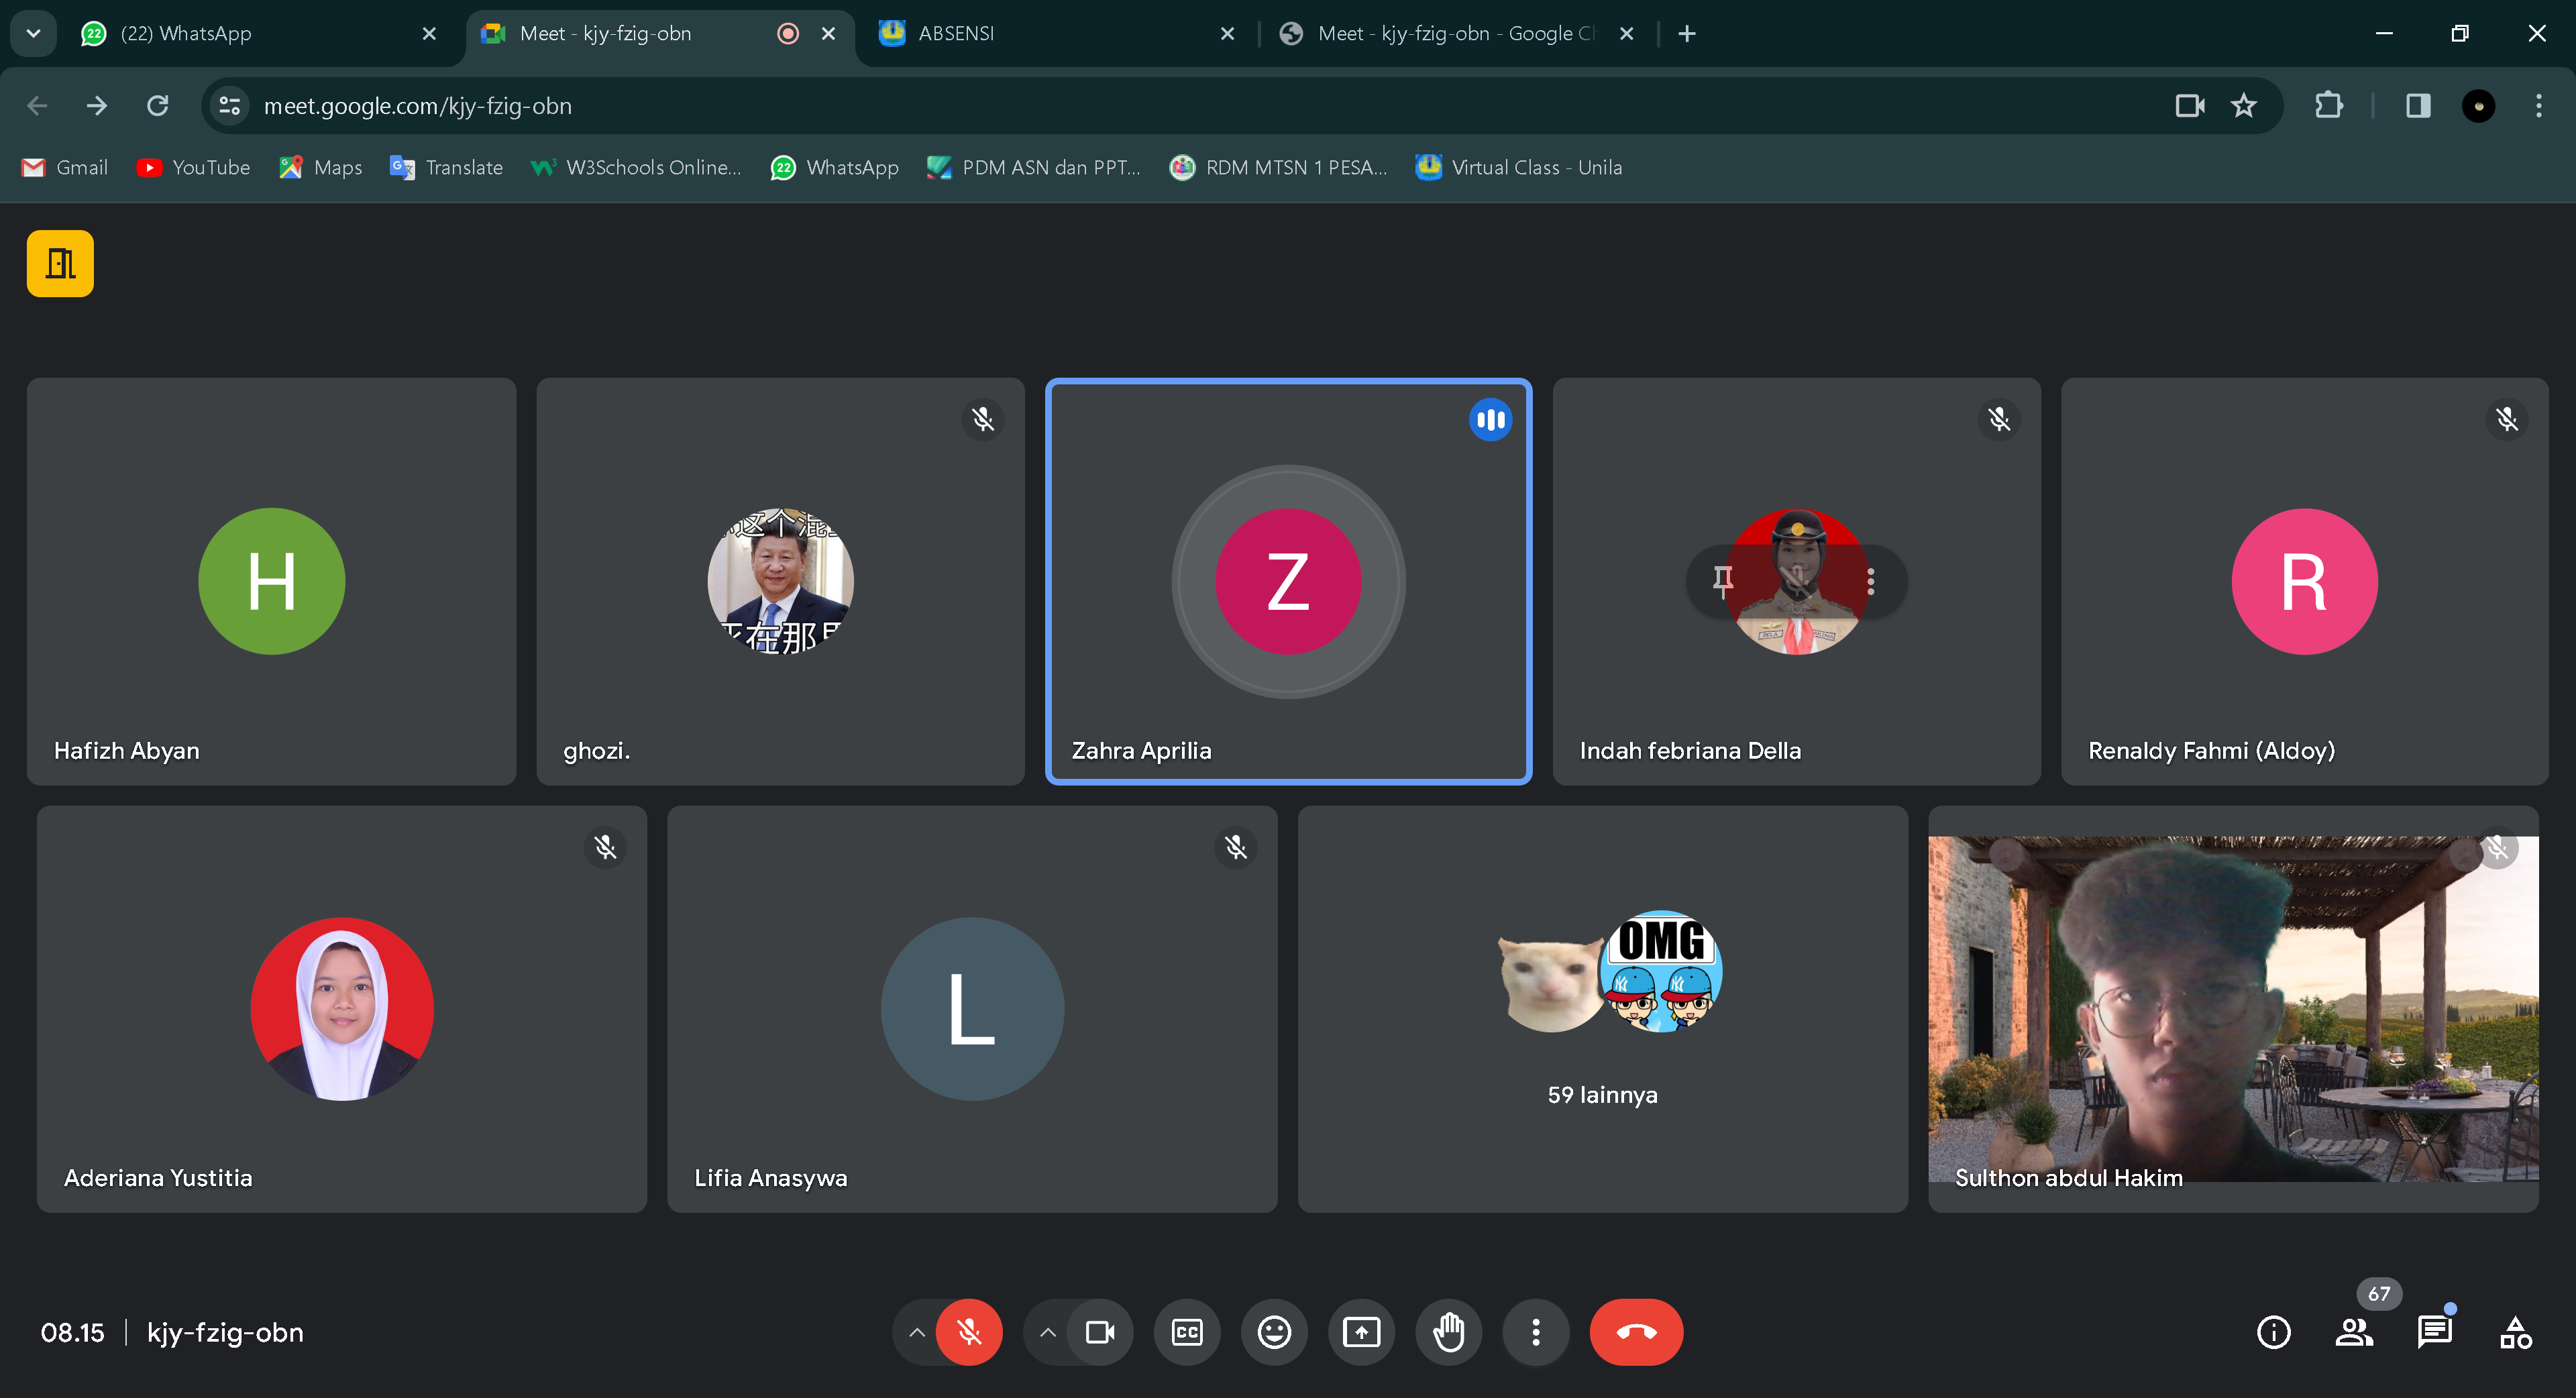This screenshot has width=2576, height=1398.
Task: Expand video settings arrow beside camera
Action: pos(1047,1332)
